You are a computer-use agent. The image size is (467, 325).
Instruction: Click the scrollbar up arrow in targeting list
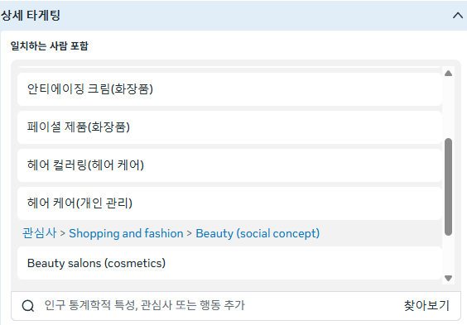[x=448, y=73]
